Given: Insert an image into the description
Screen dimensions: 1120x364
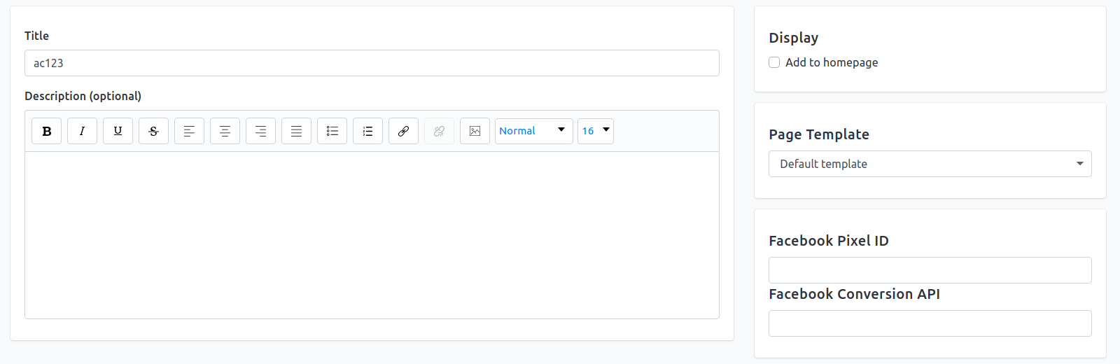Looking at the screenshot, I should [475, 131].
